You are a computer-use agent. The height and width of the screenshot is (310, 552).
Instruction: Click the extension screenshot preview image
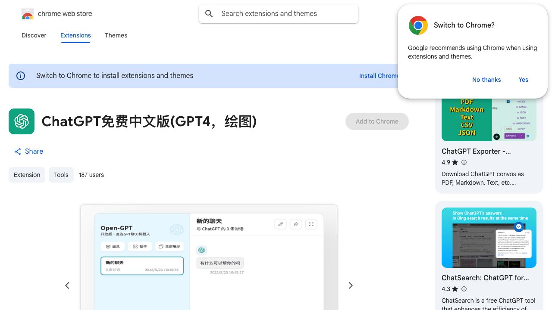(209, 257)
